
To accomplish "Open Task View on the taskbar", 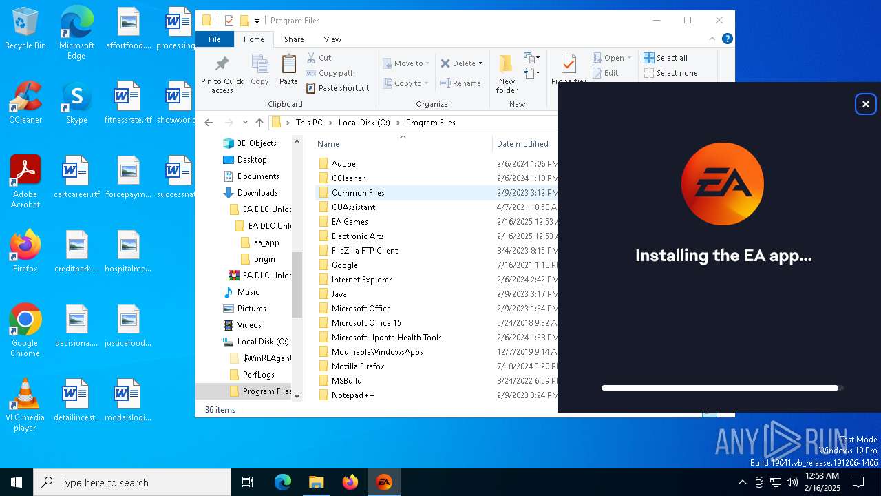I will [248, 482].
